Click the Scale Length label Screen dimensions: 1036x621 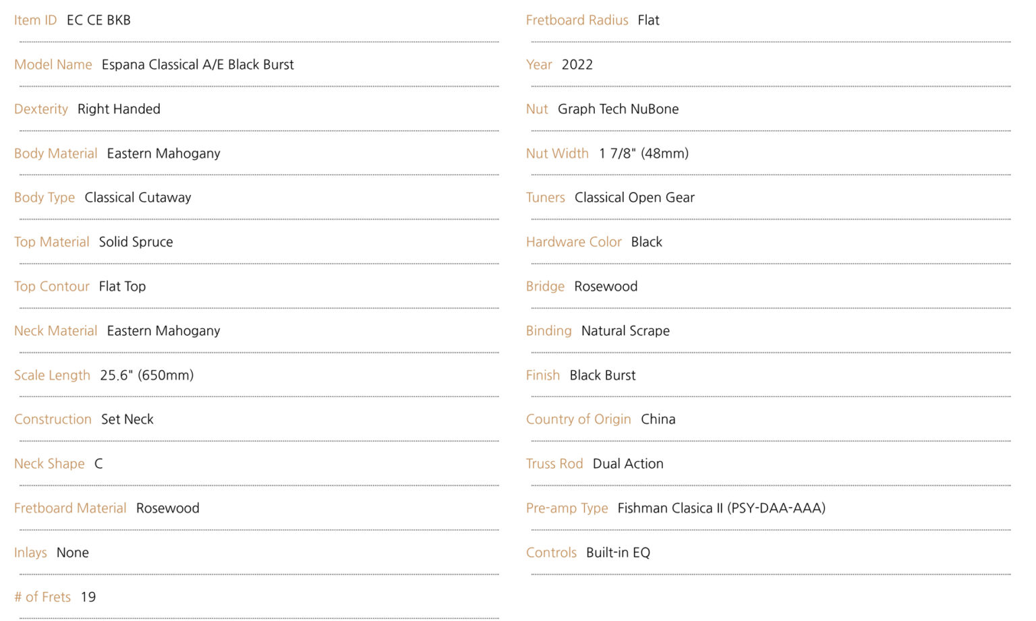coord(52,376)
